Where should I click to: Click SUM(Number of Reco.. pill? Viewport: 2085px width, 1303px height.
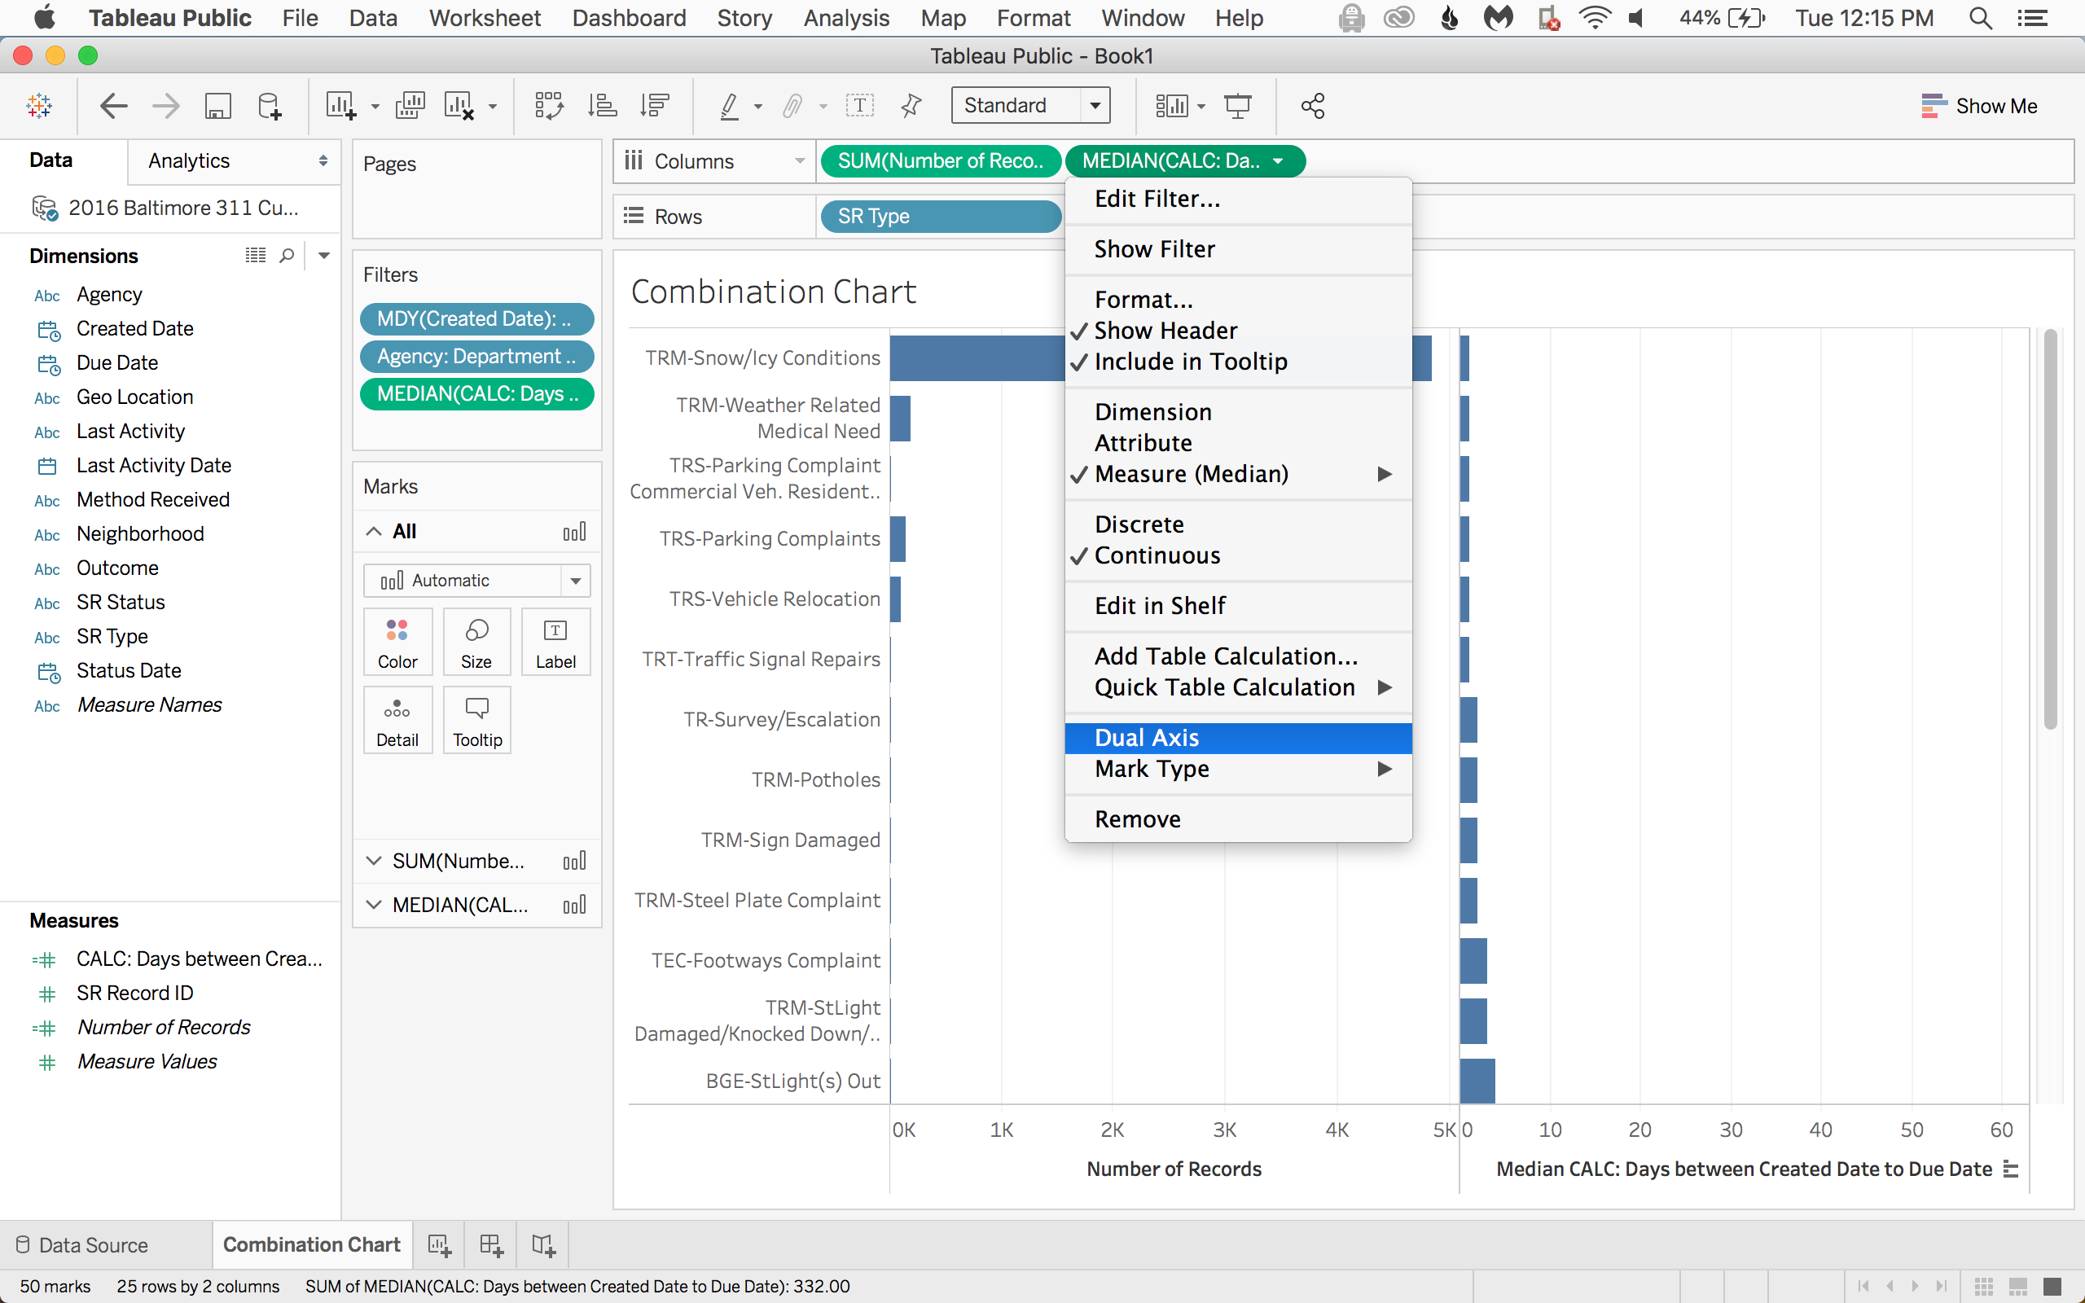point(940,161)
